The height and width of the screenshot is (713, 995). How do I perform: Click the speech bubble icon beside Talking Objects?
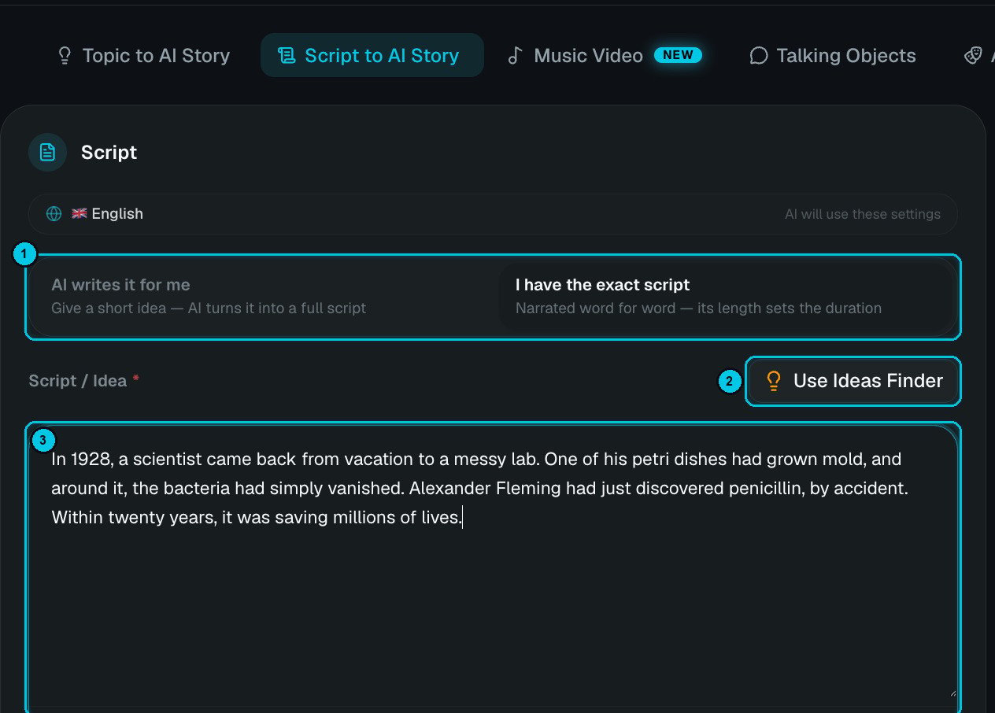pyautogui.click(x=758, y=56)
